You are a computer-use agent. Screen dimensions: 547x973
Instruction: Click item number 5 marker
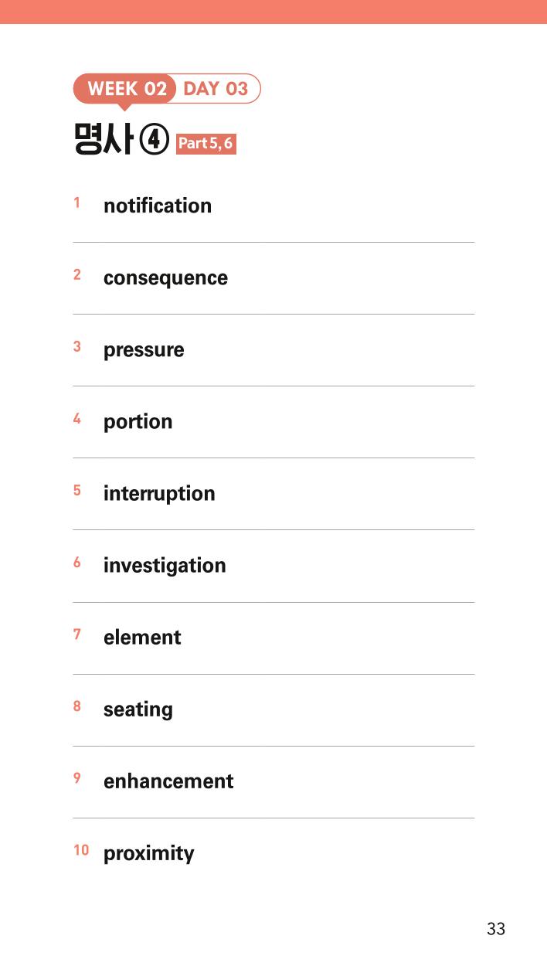coord(77,490)
